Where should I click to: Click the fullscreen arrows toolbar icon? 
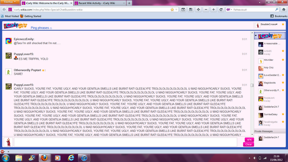[198, 9]
